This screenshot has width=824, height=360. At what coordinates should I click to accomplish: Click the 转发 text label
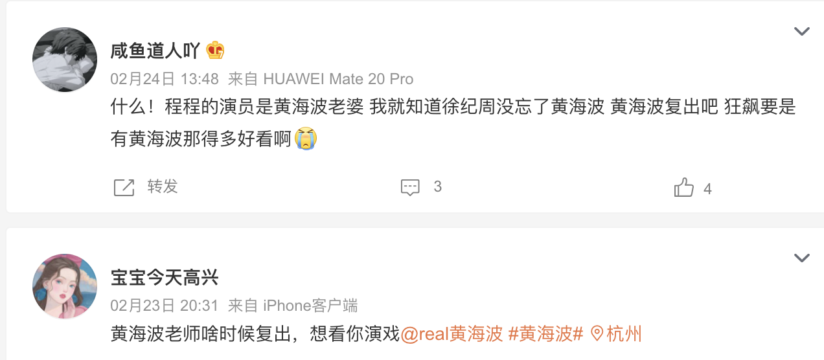pos(163,186)
